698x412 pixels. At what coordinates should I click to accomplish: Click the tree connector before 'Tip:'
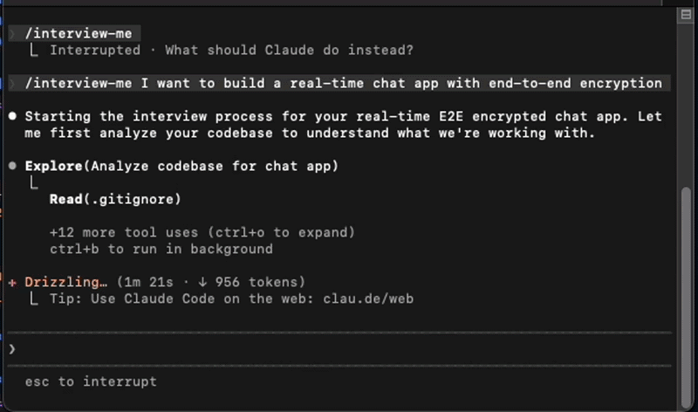(x=34, y=299)
